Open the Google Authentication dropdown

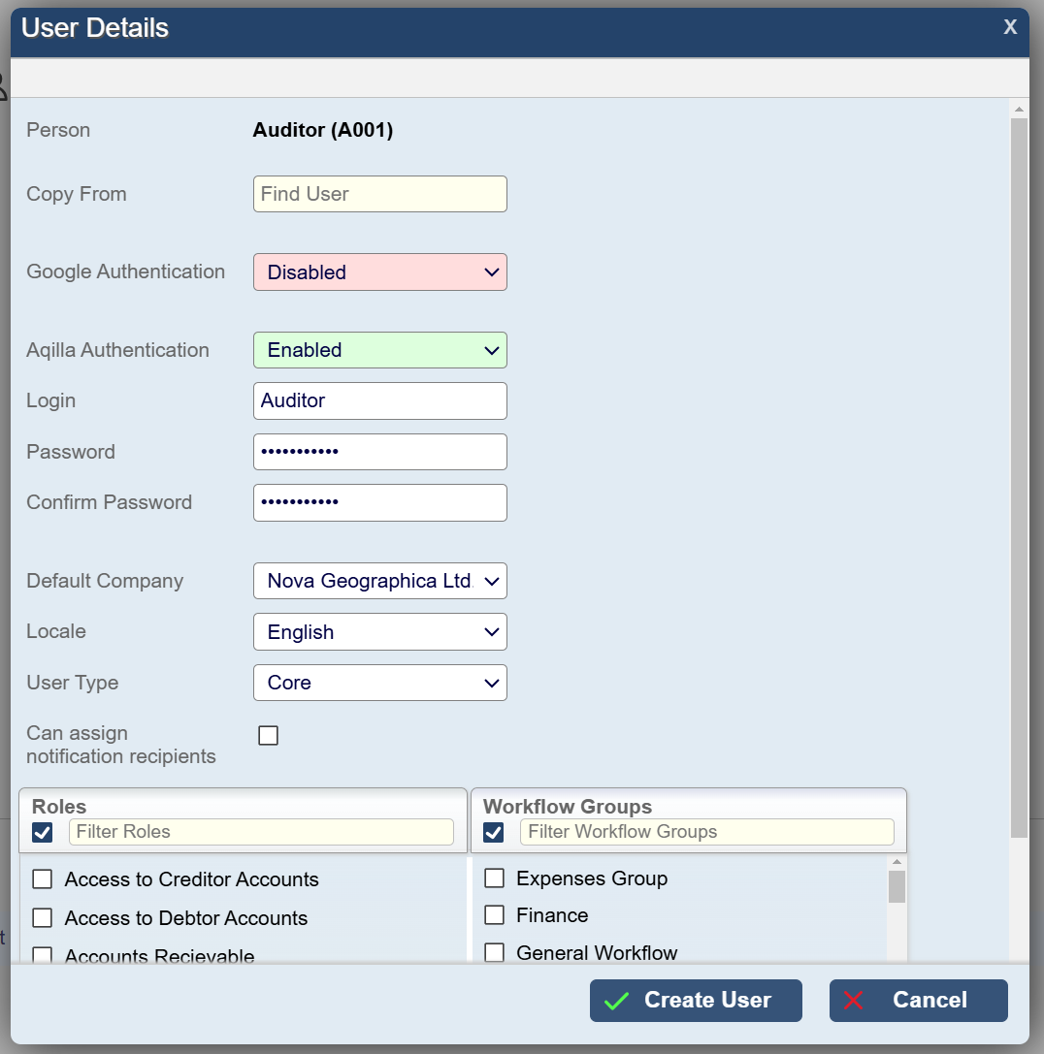(x=380, y=272)
